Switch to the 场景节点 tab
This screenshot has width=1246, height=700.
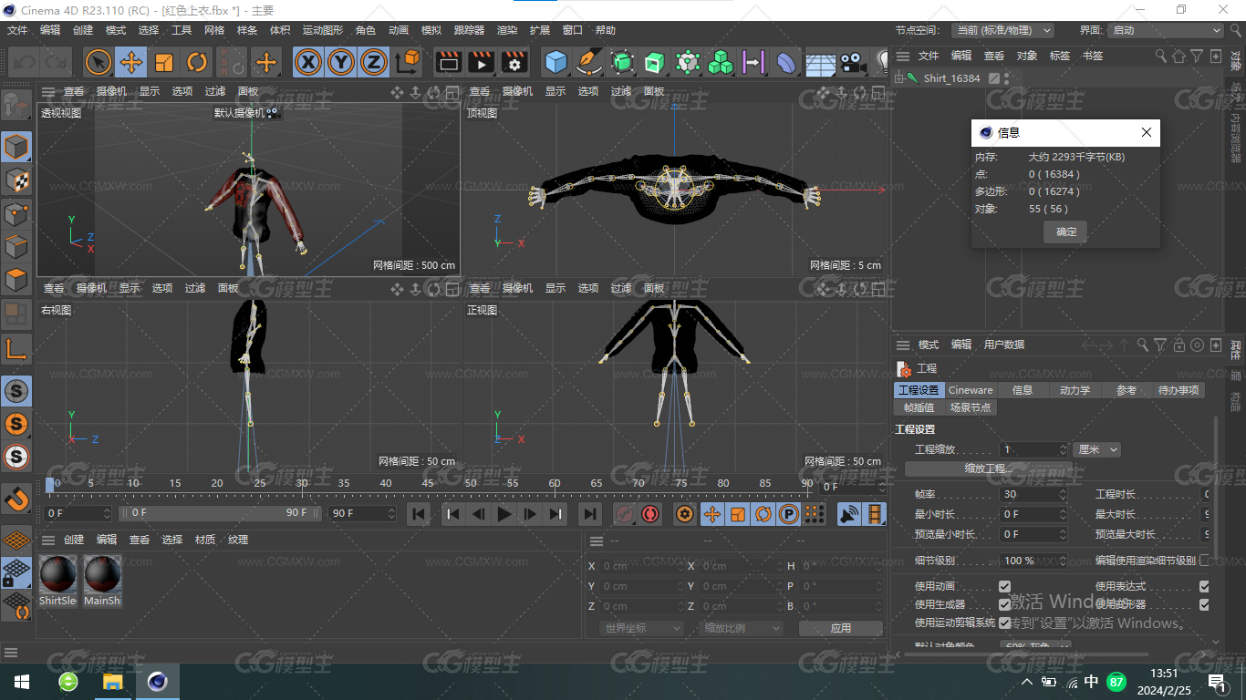click(x=969, y=407)
